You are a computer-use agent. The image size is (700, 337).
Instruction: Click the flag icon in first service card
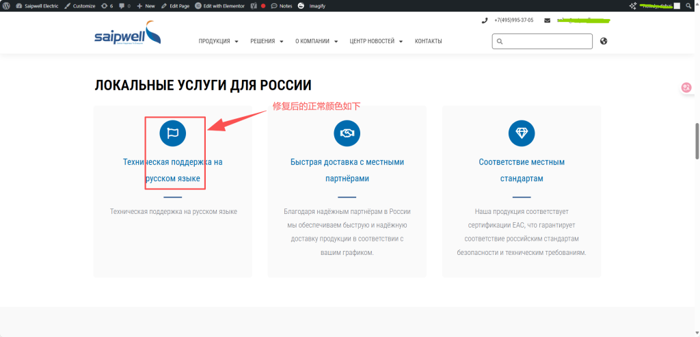pyautogui.click(x=173, y=133)
